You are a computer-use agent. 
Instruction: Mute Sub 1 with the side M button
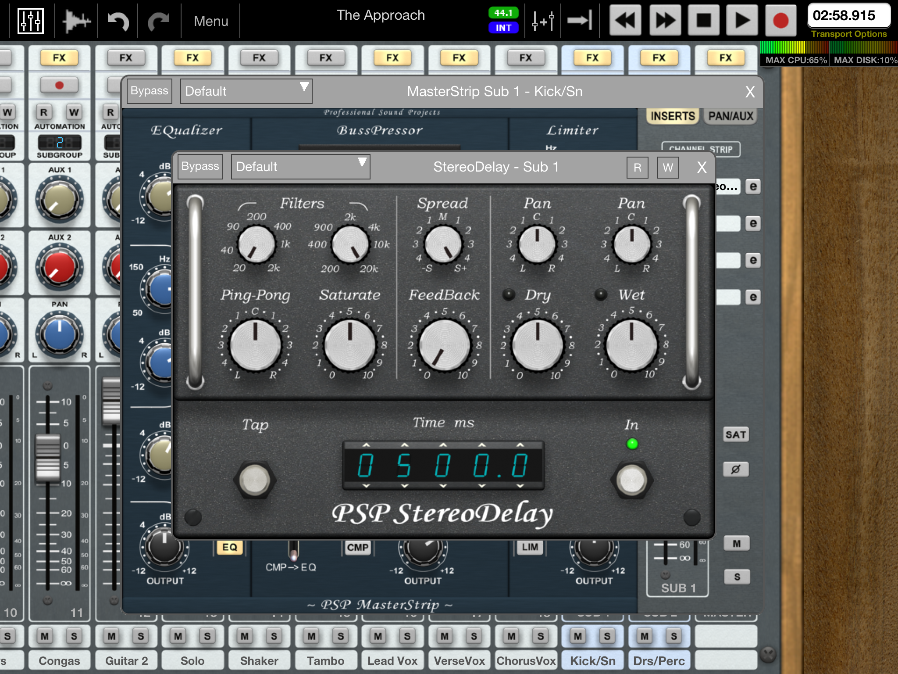point(737,543)
